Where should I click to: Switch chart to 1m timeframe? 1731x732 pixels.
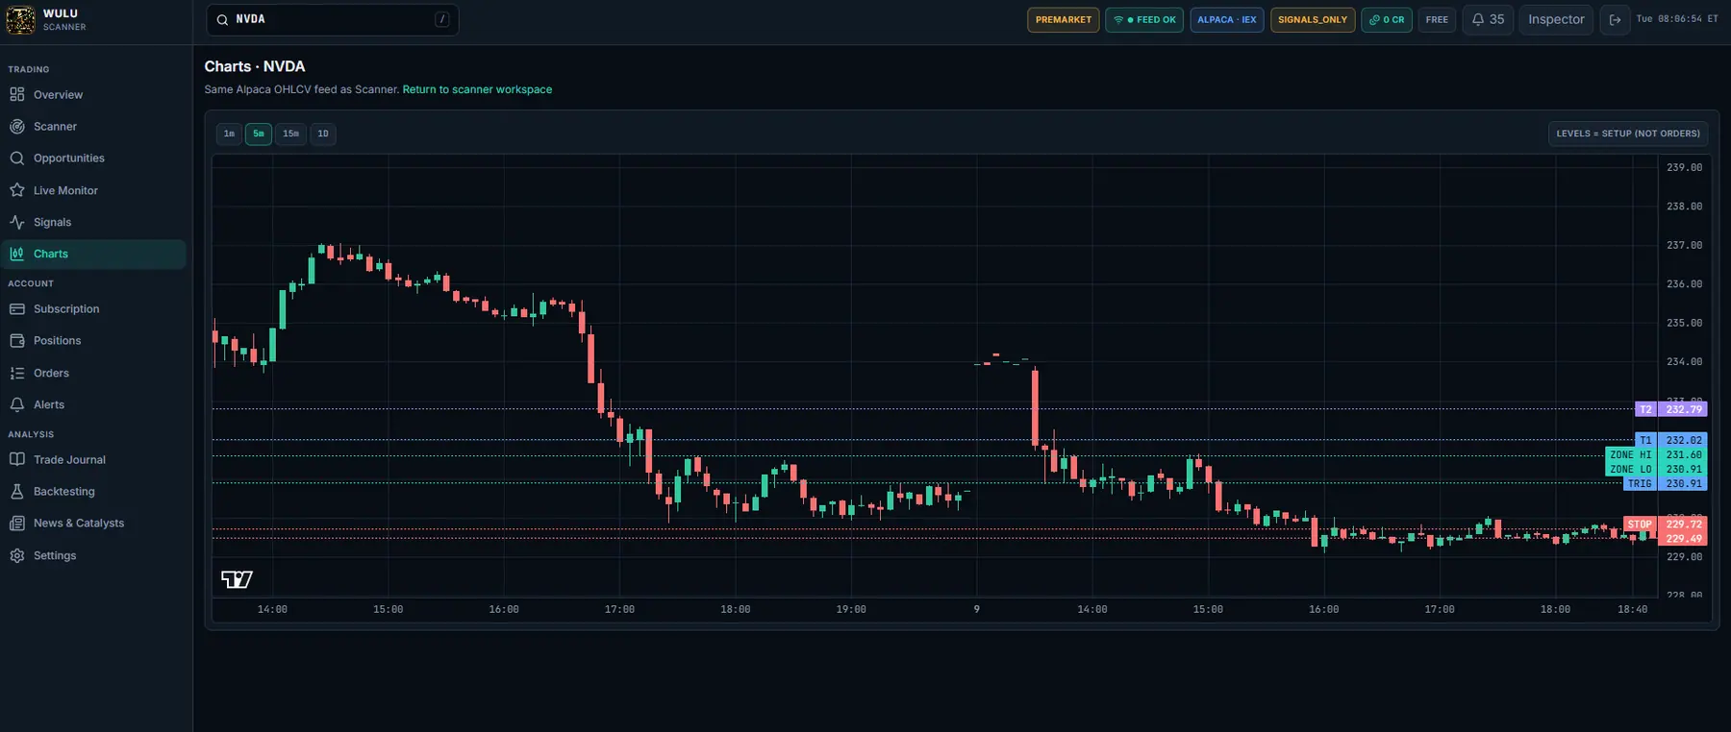(x=229, y=134)
